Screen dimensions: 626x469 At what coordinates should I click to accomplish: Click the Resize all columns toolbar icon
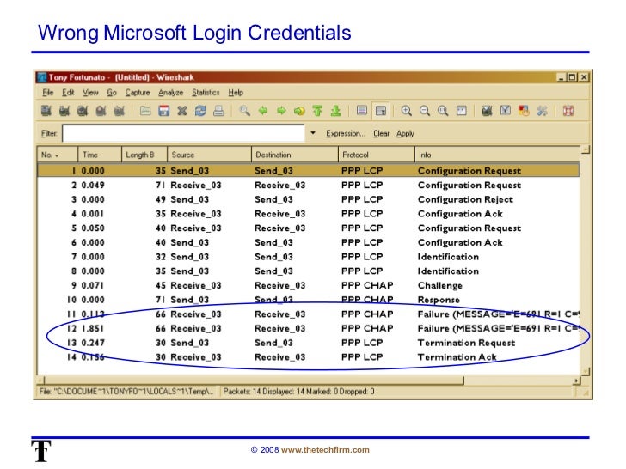(462, 111)
